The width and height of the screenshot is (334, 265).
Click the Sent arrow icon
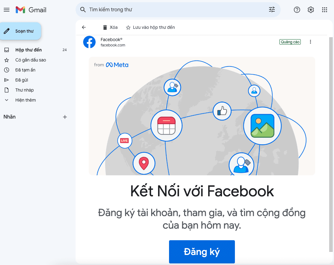coord(7,80)
